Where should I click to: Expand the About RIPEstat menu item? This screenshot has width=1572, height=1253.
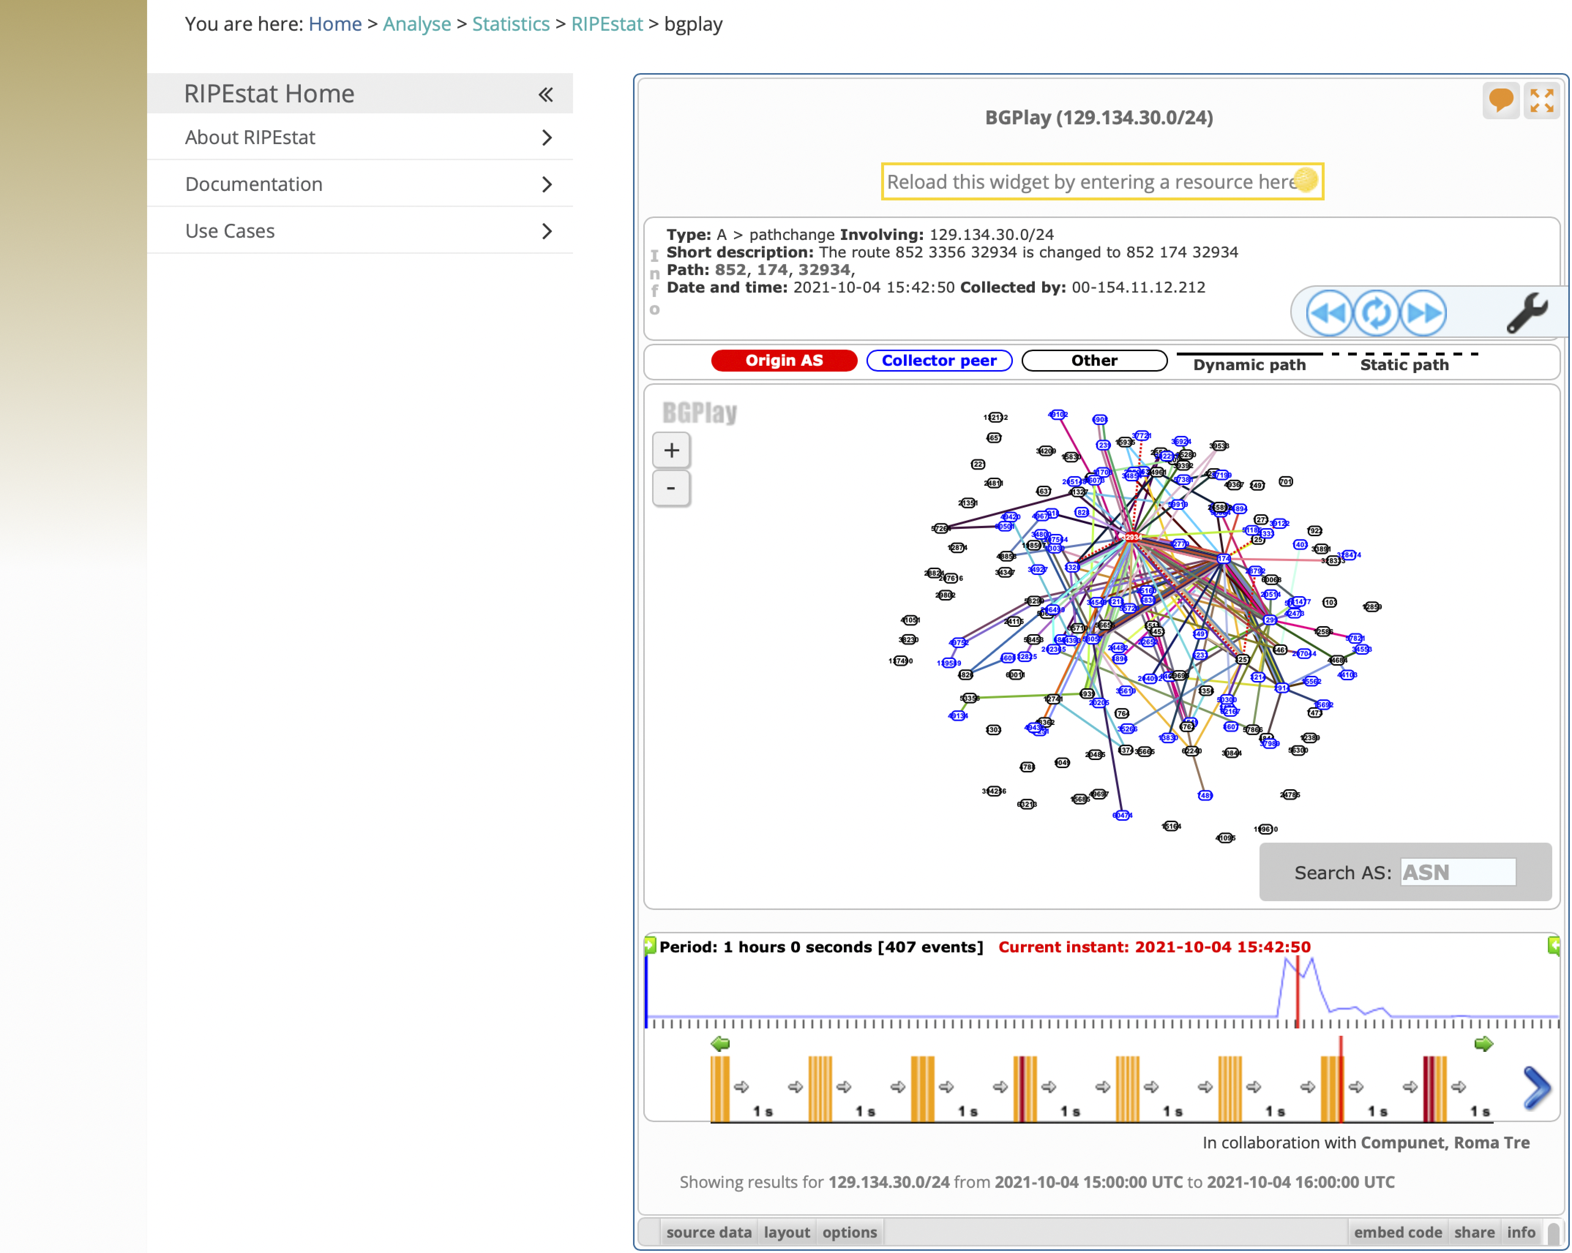(x=547, y=138)
